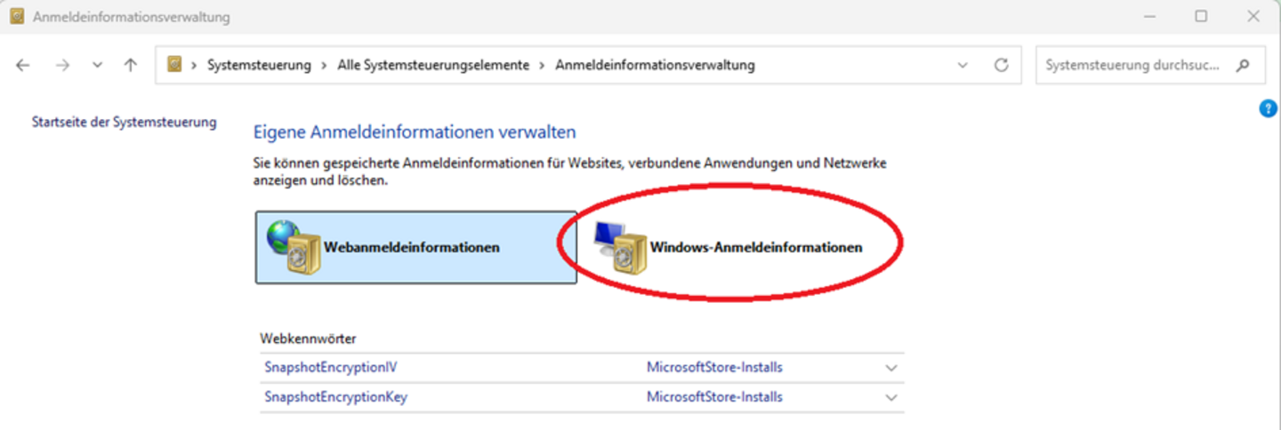Viewport: 1281px width, 430px height.
Task: Click Anmeldeinformationsverwaltung breadcrumb entry
Action: [x=655, y=65]
